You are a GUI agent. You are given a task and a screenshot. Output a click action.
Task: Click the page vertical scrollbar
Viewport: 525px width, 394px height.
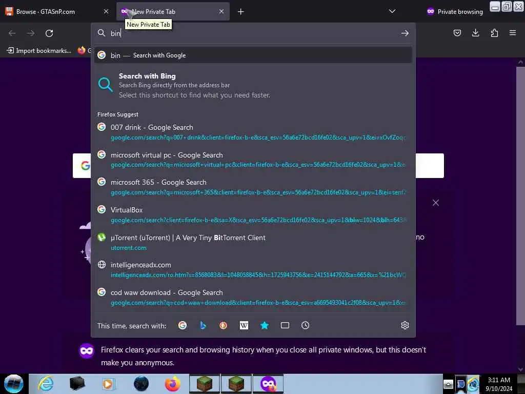[x=520, y=196]
